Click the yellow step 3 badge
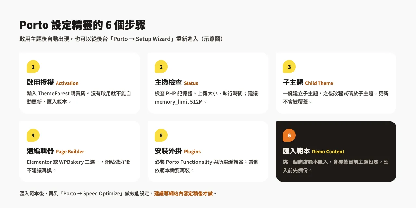 click(x=289, y=67)
